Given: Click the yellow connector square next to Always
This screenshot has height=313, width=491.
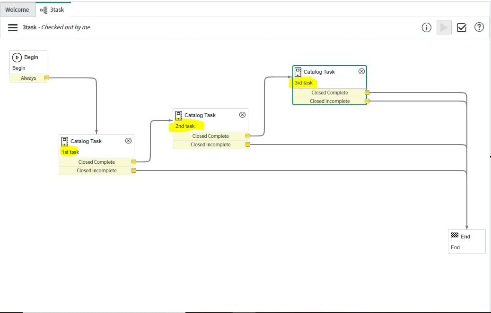Looking at the screenshot, I should tap(46, 78).
